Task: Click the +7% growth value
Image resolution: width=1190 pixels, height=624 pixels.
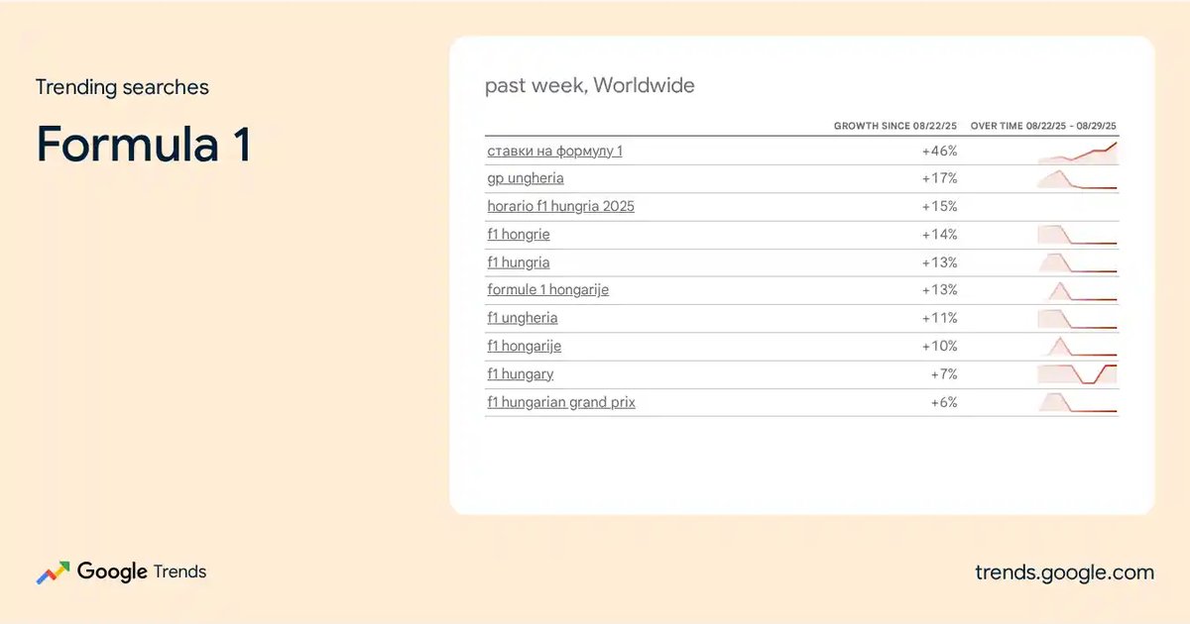Action: pyautogui.click(x=943, y=374)
